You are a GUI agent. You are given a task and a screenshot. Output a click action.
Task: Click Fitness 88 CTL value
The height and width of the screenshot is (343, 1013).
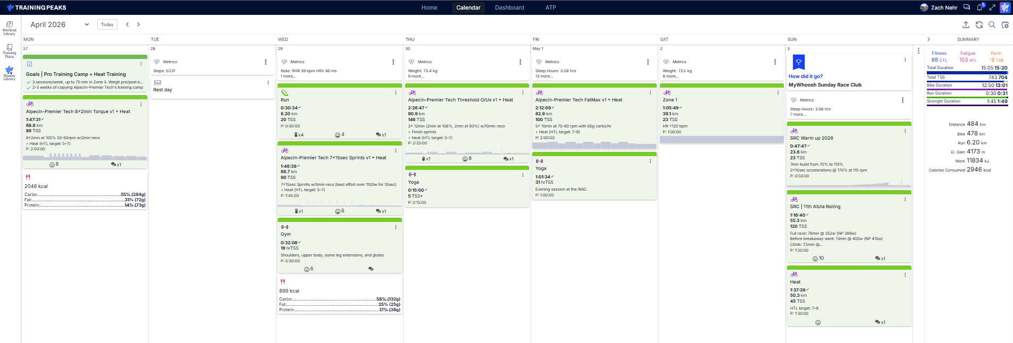pyautogui.click(x=939, y=60)
